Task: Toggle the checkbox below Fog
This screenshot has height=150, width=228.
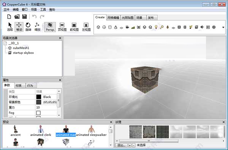Action: click(38, 117)
